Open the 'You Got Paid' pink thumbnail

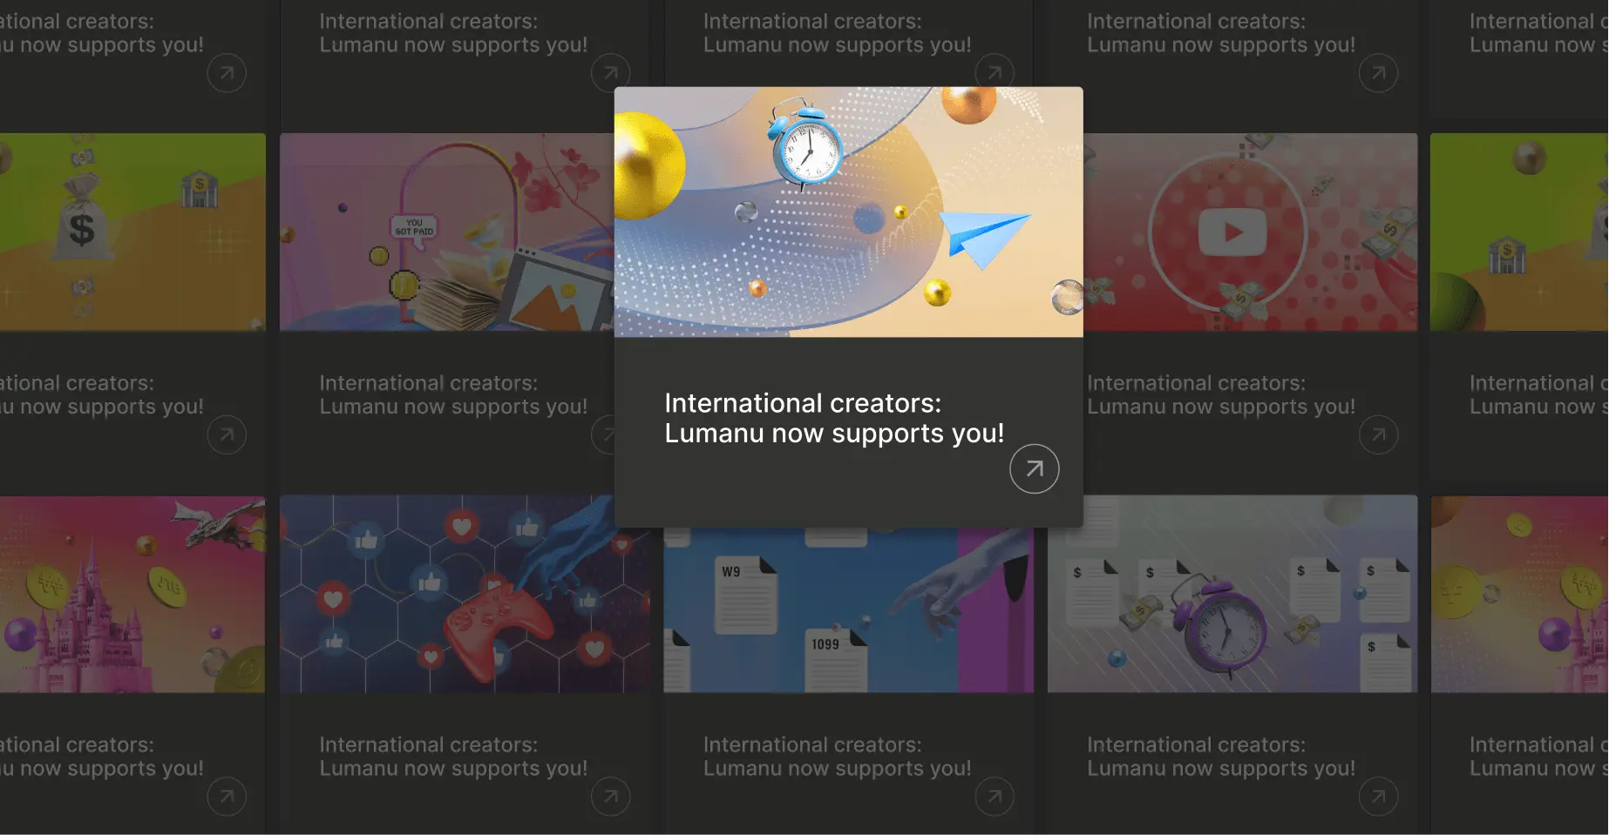coord(447,232)
